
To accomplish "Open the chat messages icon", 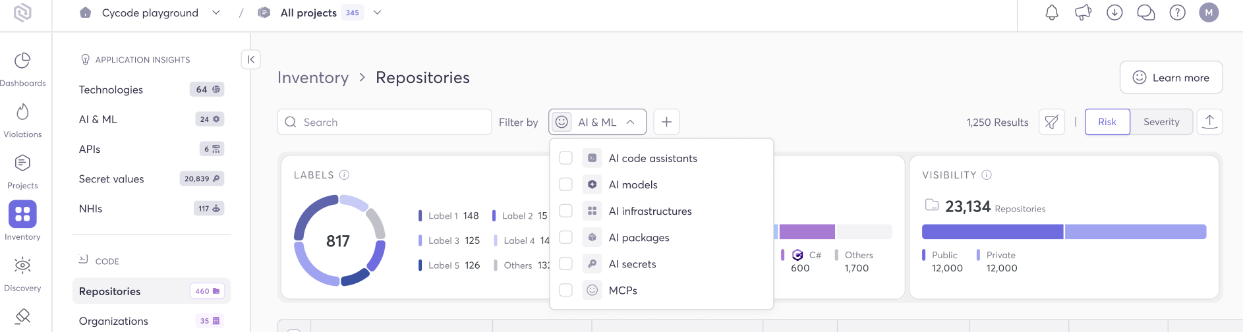I will click(x=1146, y=13).
